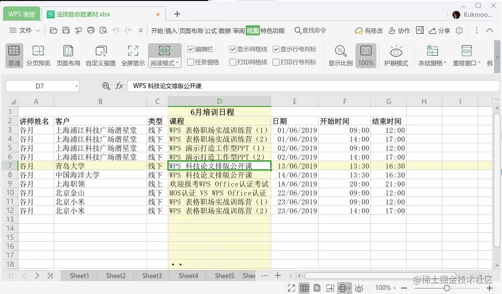Viewport: 502px width, 294px height.
Task: Click 协作 collaborate button
Action: [x=399, y=30]
